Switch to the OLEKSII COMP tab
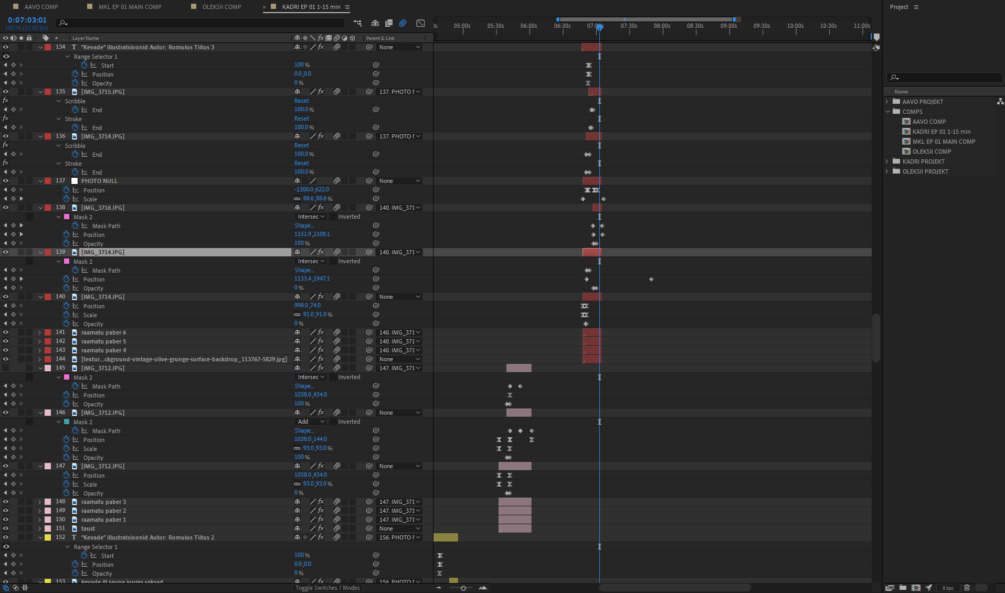Viewport: 1005px width, 593px height. pos(221,7)
